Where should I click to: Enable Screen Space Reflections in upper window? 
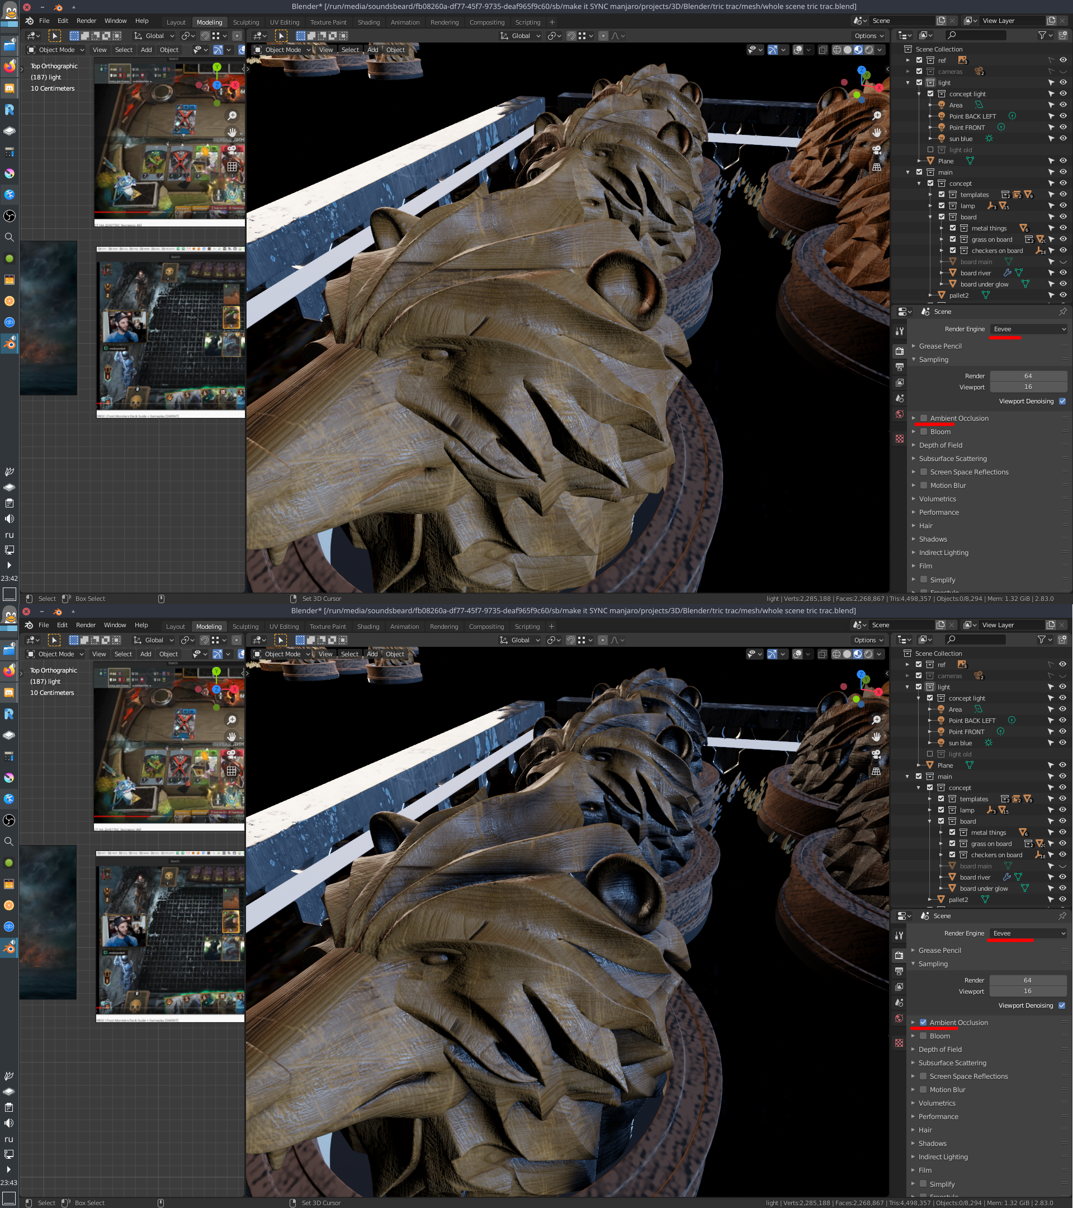[924, 472]
